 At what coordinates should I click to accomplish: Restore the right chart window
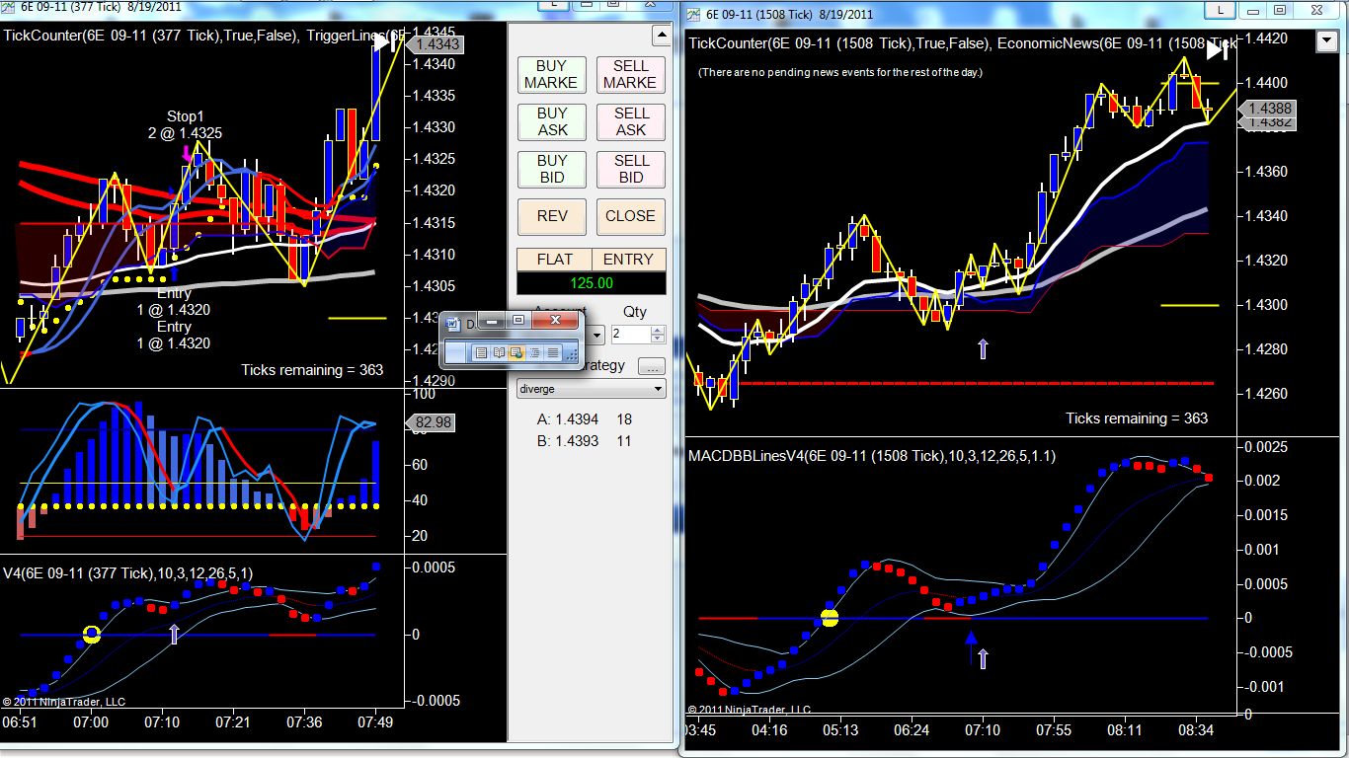(1279, 11)
